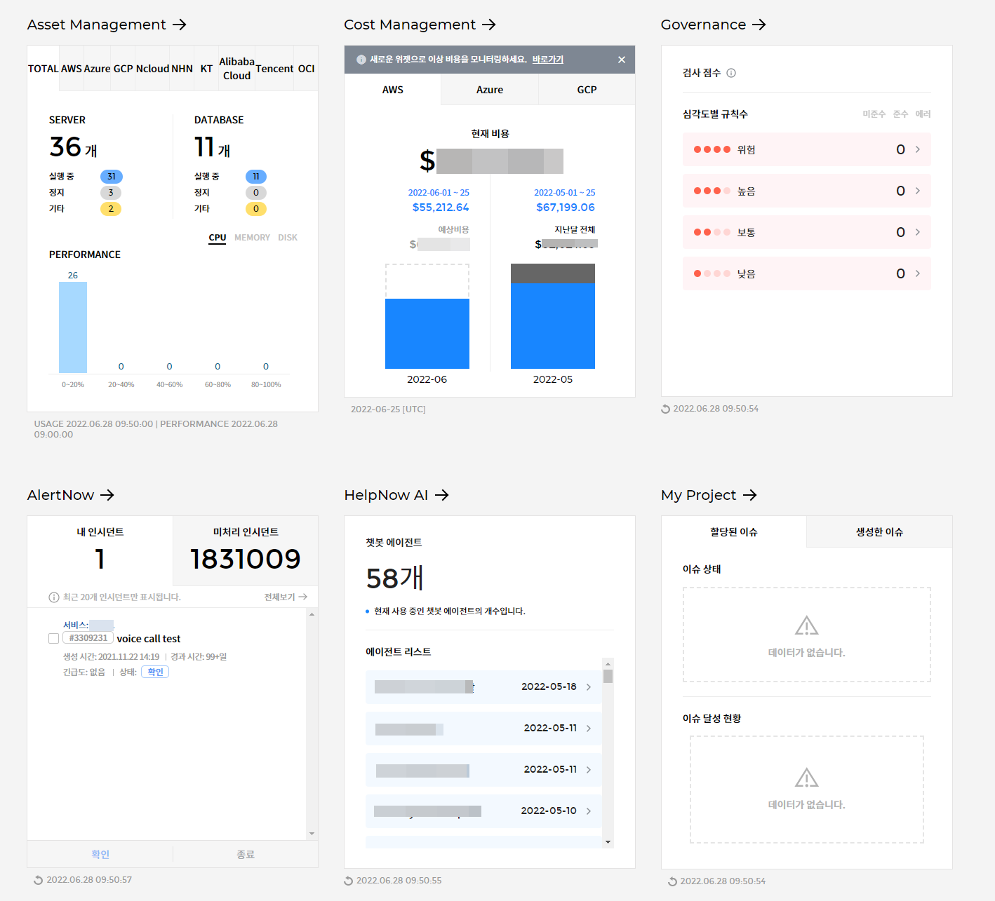Click the HelpNow AI arrow icon
This screenshot has width=995, height=901.
click(441, 495)
